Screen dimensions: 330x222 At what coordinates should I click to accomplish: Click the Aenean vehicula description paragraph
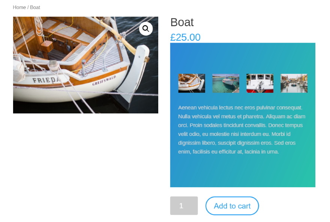click(x=242, y=130)
